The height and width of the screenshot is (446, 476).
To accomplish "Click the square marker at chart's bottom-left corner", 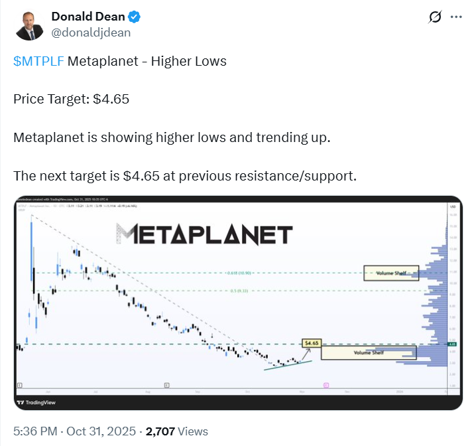I will pos(20,385).
